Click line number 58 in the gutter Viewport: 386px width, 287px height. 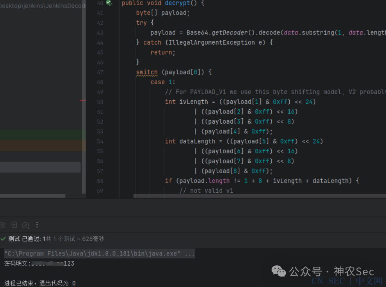(x=100, y=181)
